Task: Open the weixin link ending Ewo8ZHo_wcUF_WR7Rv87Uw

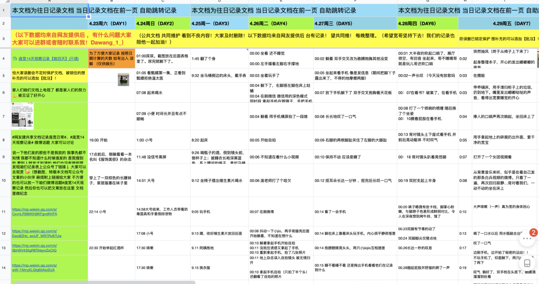Action: point(36,234)
